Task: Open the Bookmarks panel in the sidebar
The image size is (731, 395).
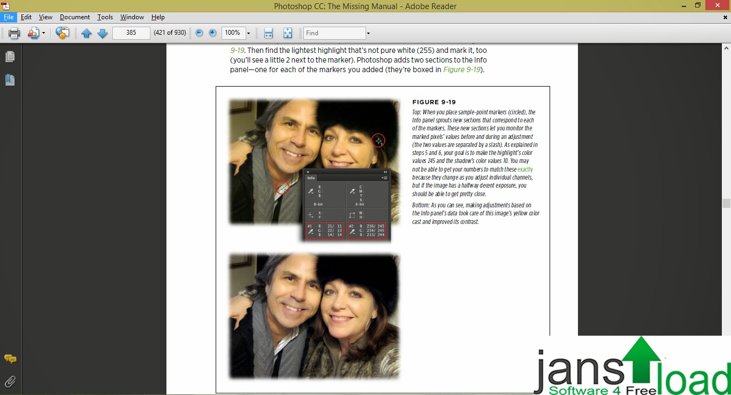Action: point(10,80)
